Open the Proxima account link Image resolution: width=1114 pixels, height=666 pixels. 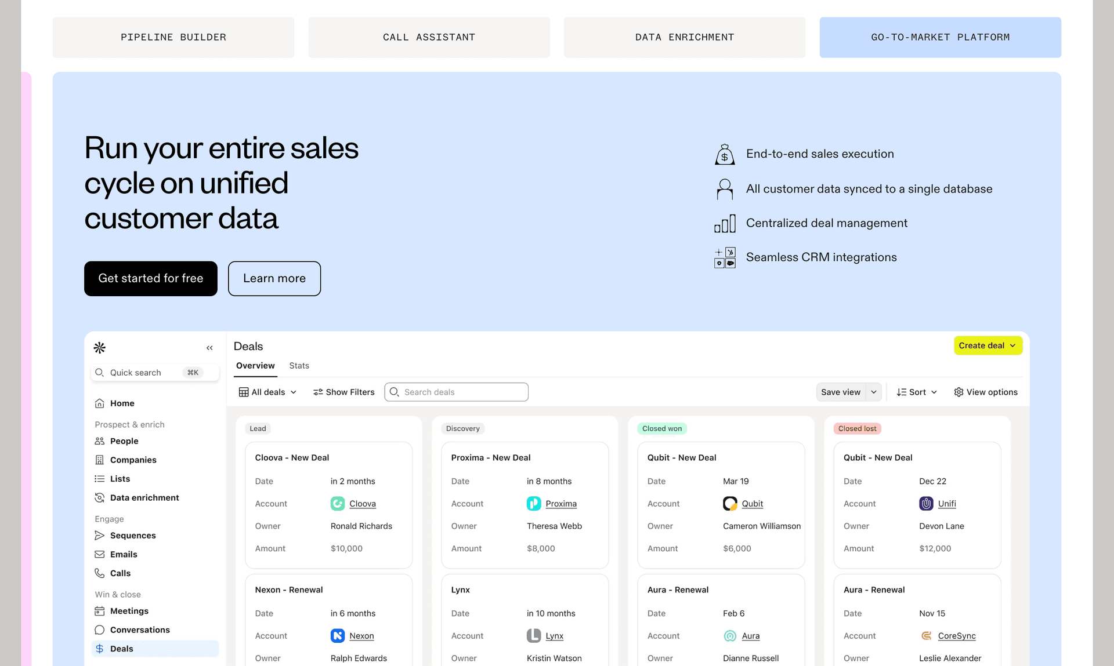point(561,504)
